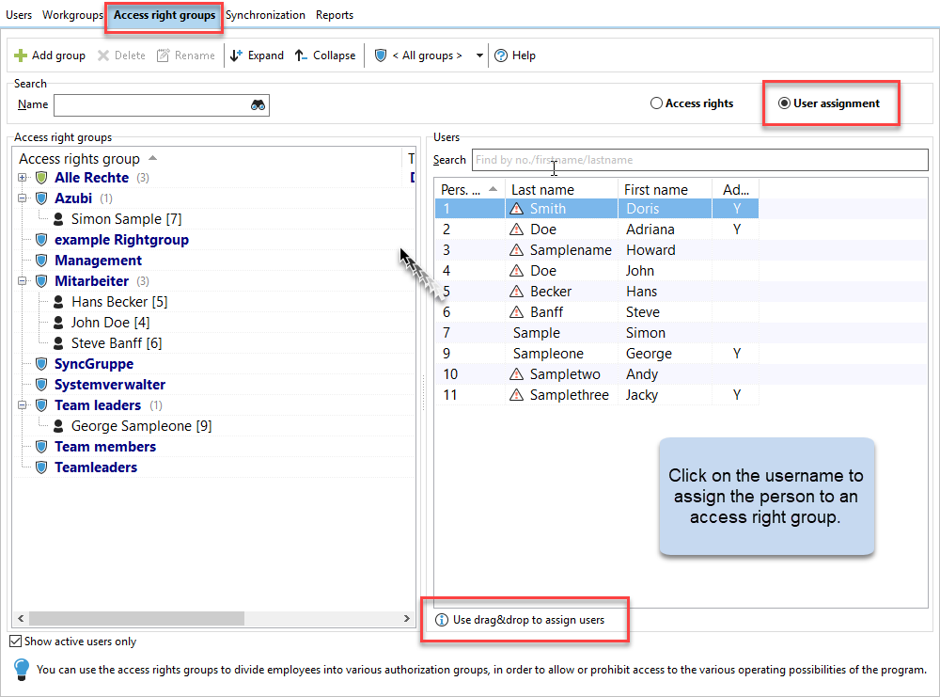Open the Workgroups tab

click(72, 15)
